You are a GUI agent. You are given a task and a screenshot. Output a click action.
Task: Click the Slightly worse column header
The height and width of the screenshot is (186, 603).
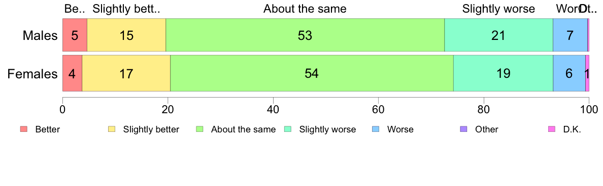click(499, 9)
